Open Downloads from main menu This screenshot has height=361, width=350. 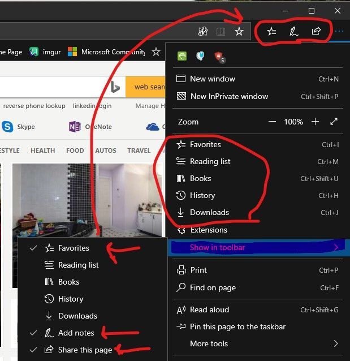point(258,212)
